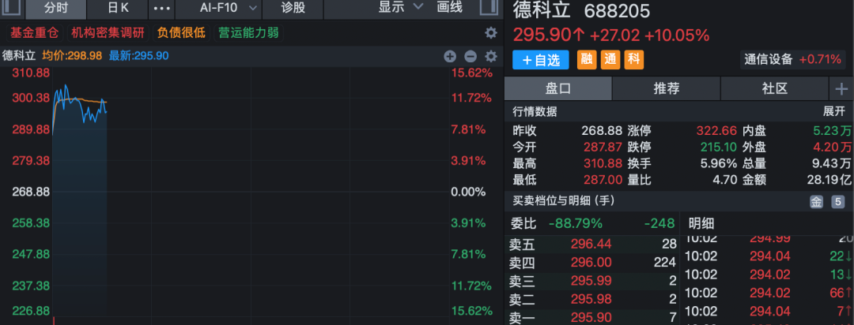Add stock to watchlist via +自选
The image size is (854, 325).
[540, 60]
